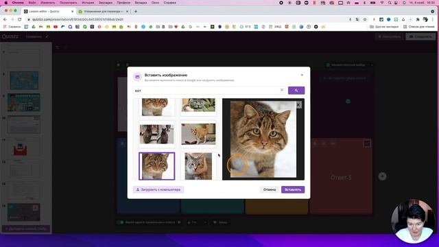Select the orange walking cat thumbnail
The height and width of the screenshot is (247, 439).
click(x=198, y=134)
